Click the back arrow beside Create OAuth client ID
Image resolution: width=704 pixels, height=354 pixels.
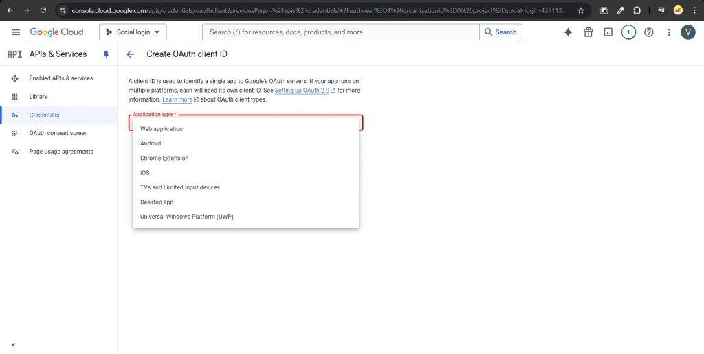coord(131,54)
